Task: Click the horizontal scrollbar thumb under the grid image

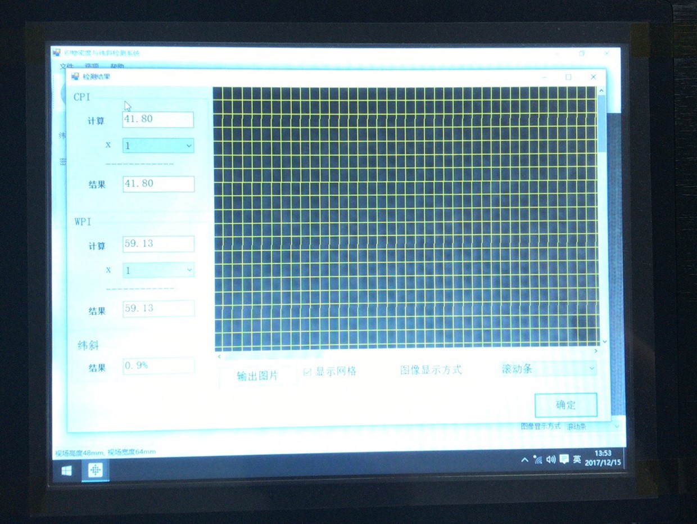Action: tap(273, 355)
